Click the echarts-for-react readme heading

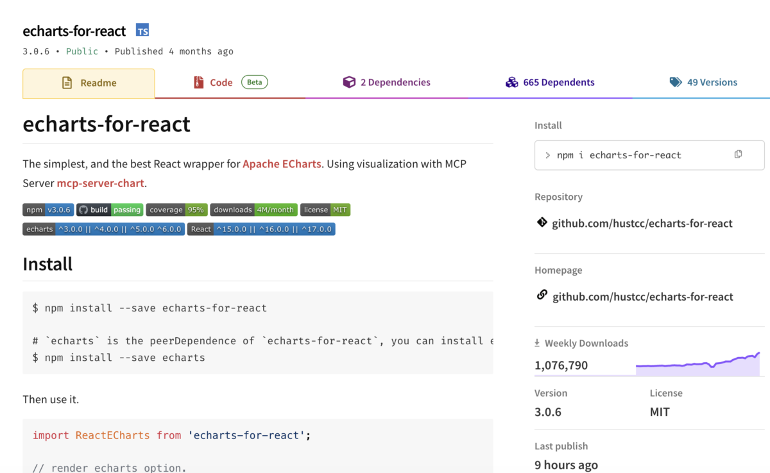[x=107, y=124]
